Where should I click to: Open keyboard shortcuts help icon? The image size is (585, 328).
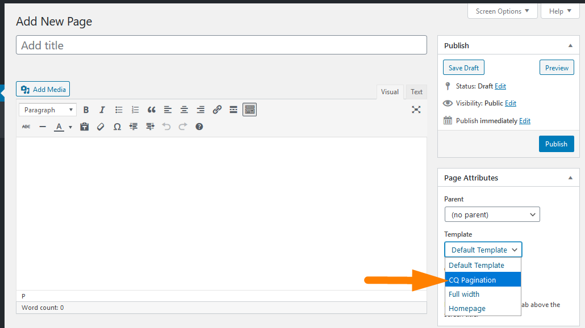point(199,127)
